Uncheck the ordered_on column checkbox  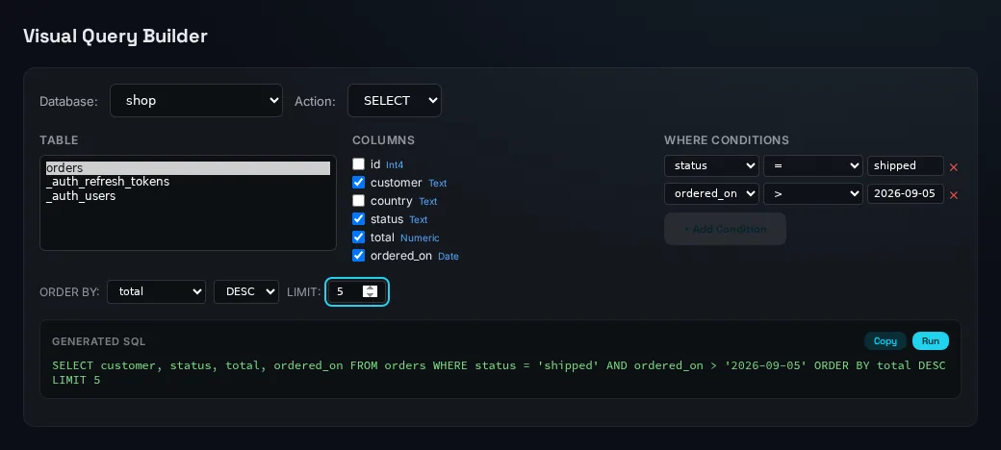(359, 256)
